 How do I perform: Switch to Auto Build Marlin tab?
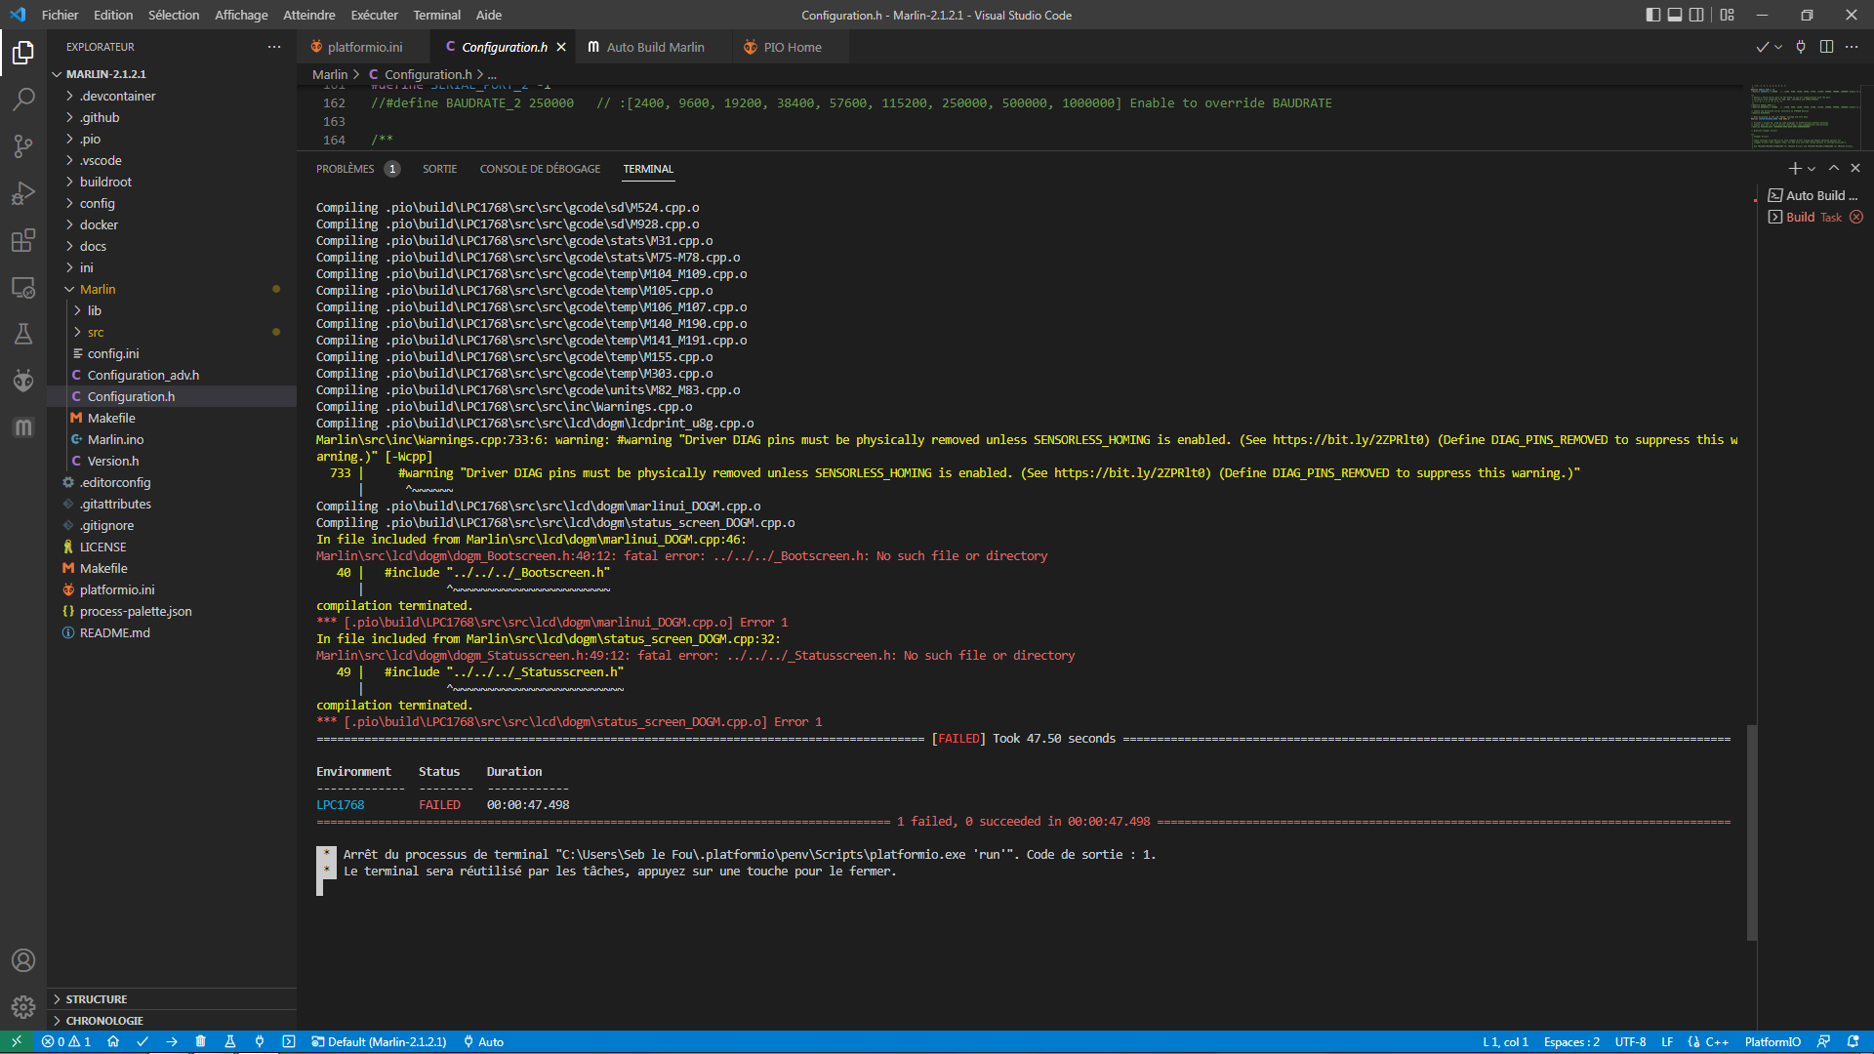654,47
